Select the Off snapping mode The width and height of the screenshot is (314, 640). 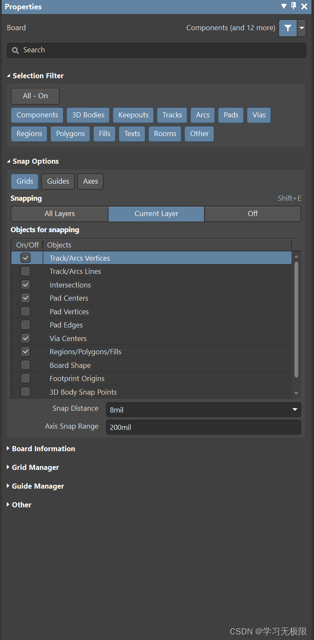coord(252,213)
